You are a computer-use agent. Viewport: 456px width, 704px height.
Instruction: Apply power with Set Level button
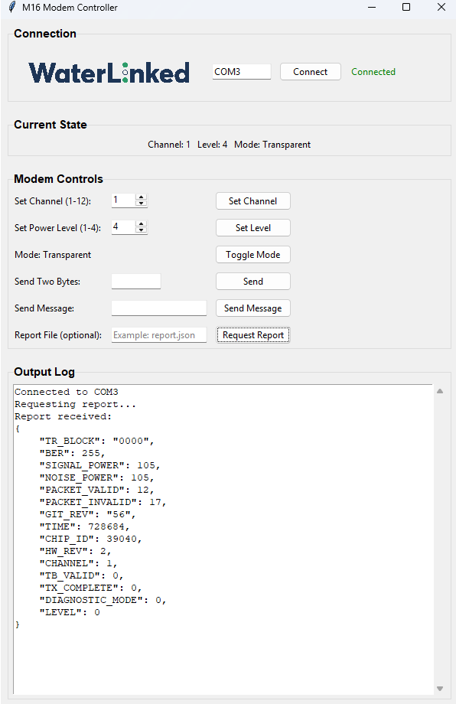coord(253,227)
